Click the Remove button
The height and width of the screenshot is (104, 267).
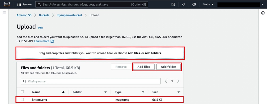coord(121,67)
